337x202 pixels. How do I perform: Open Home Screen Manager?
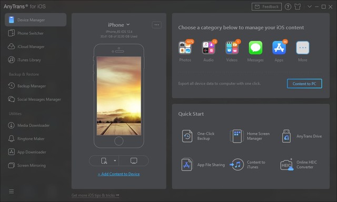(250, 136)
